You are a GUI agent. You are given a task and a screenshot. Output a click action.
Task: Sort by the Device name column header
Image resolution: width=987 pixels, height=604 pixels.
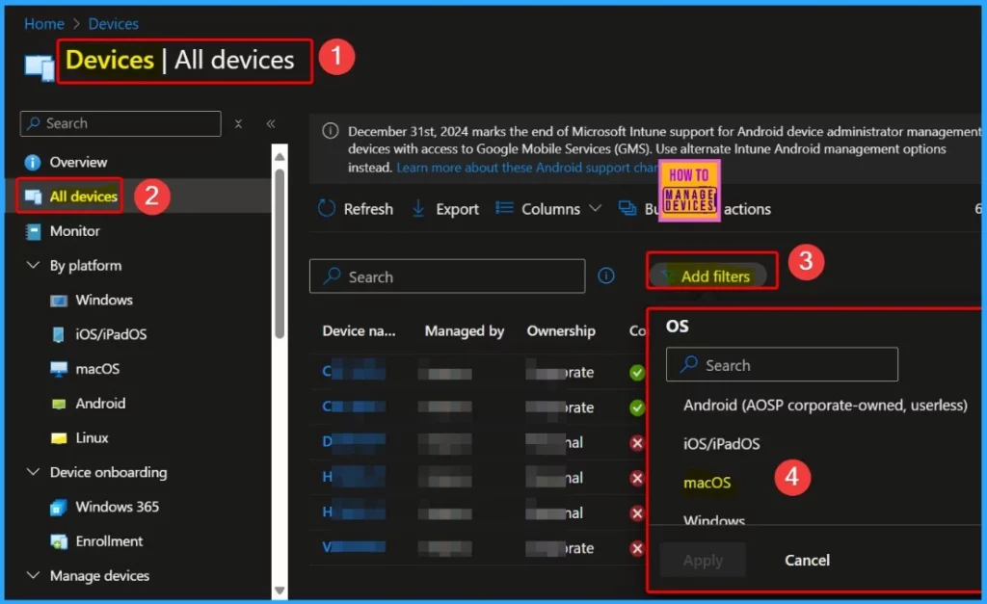click(x=359, y=331)
